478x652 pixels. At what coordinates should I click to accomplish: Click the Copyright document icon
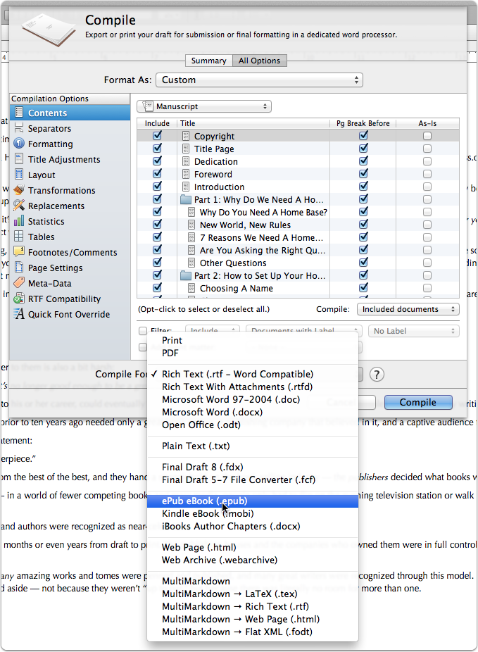click(x=186, y=136)
